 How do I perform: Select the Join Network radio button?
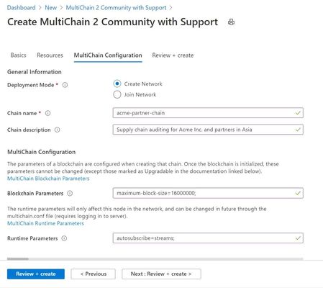(117, 94)
